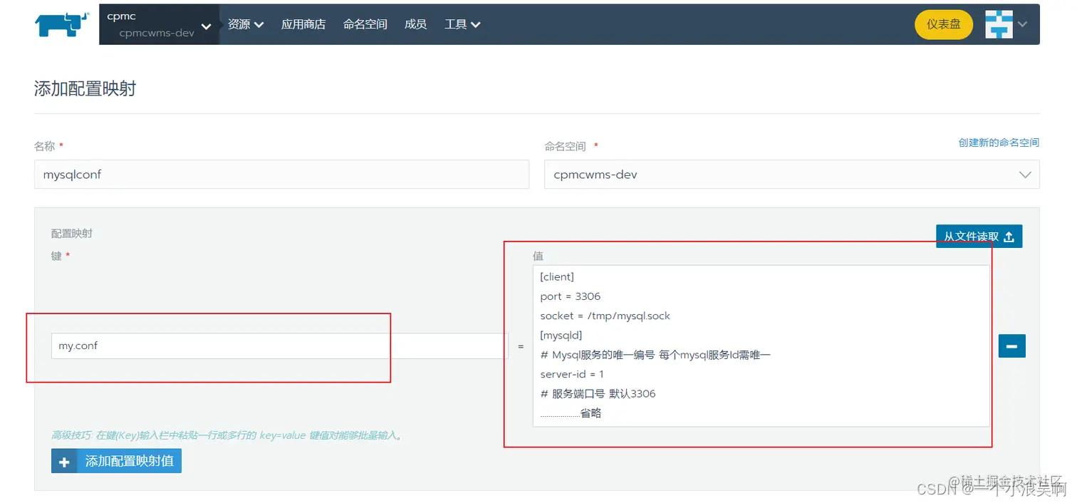Viewport: 1077px width, 503px height.
Task: Click the Rancher cow logo
Action: [x=61, y=24]
